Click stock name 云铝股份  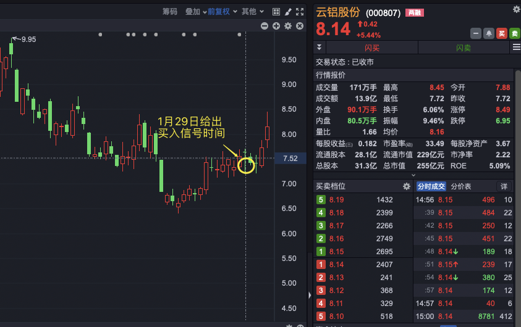[337, 12]
